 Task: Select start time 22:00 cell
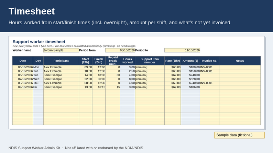[86, 79]
